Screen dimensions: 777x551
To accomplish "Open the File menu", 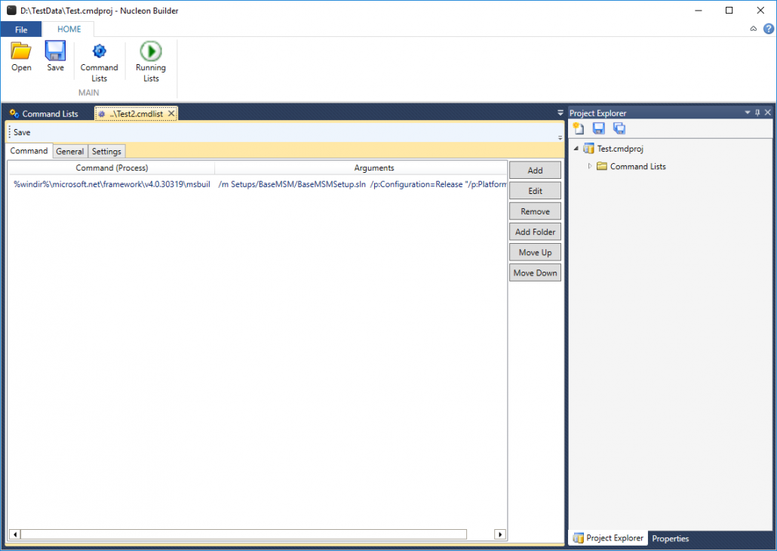I will 21,29.
